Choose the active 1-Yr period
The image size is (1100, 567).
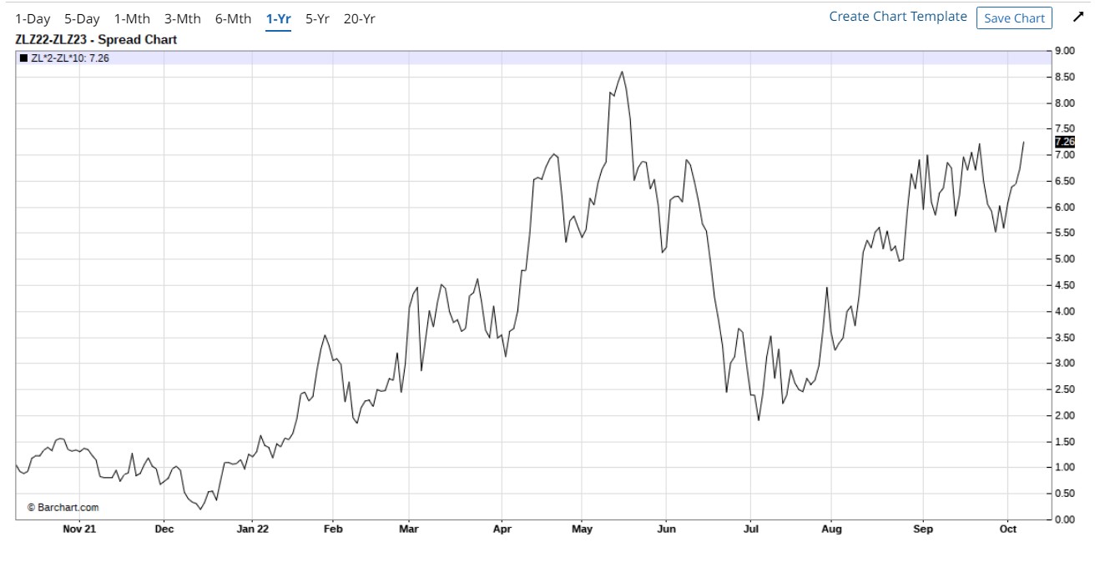point(279,18)
